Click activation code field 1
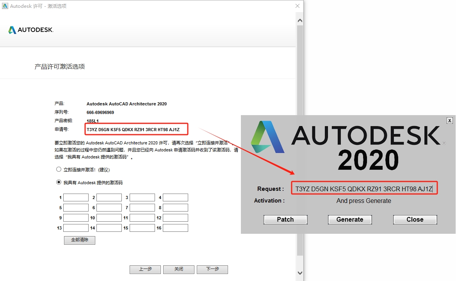This screenshot has width=456, height=281. coord(76,197)
